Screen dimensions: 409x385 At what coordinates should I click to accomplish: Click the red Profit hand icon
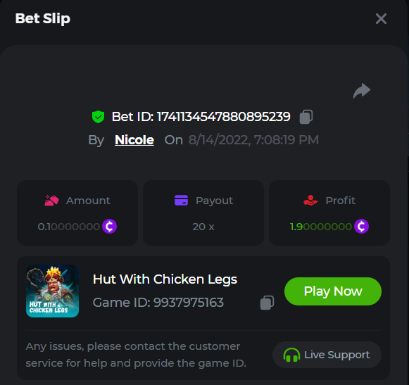[x=310, y=201]
